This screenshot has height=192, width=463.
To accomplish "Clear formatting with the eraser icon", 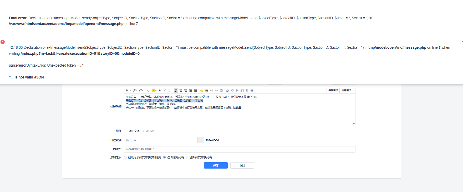I will click(x=227, y=91).
